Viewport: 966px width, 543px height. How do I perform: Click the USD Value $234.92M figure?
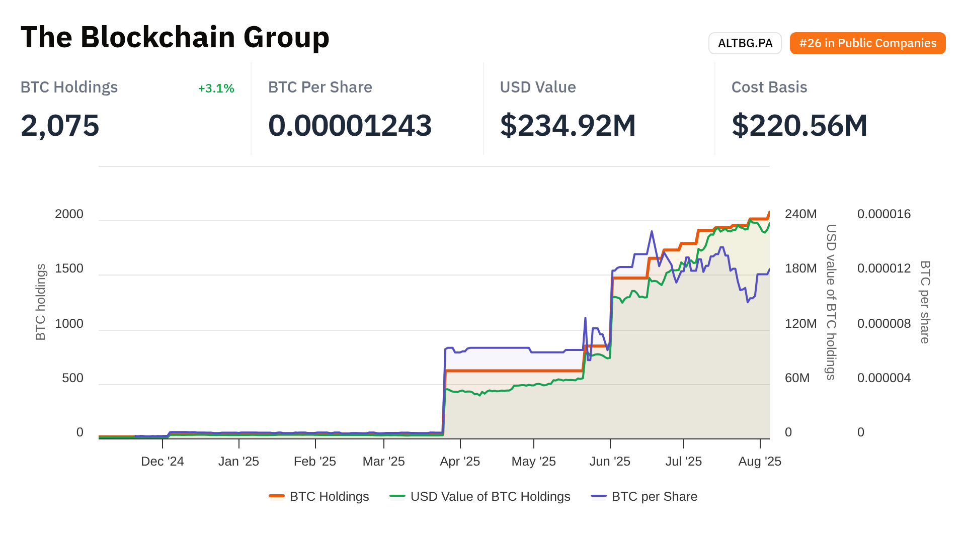tap(568, 126)
